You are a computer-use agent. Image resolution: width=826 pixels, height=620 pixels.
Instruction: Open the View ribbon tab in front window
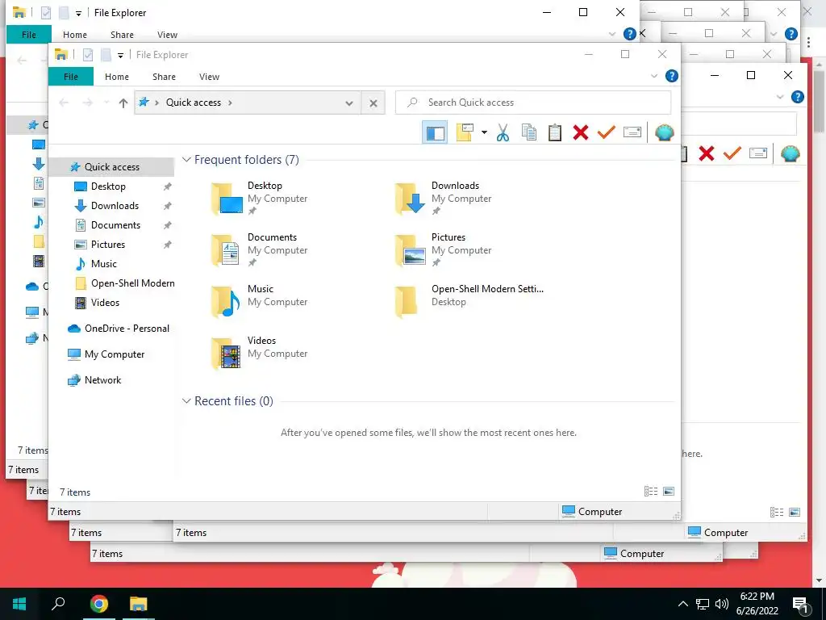coord(209,77)
